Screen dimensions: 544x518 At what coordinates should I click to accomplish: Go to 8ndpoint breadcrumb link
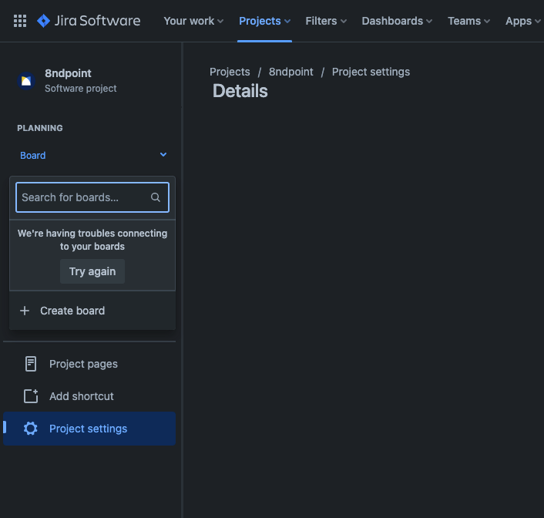tap(290, 72)
